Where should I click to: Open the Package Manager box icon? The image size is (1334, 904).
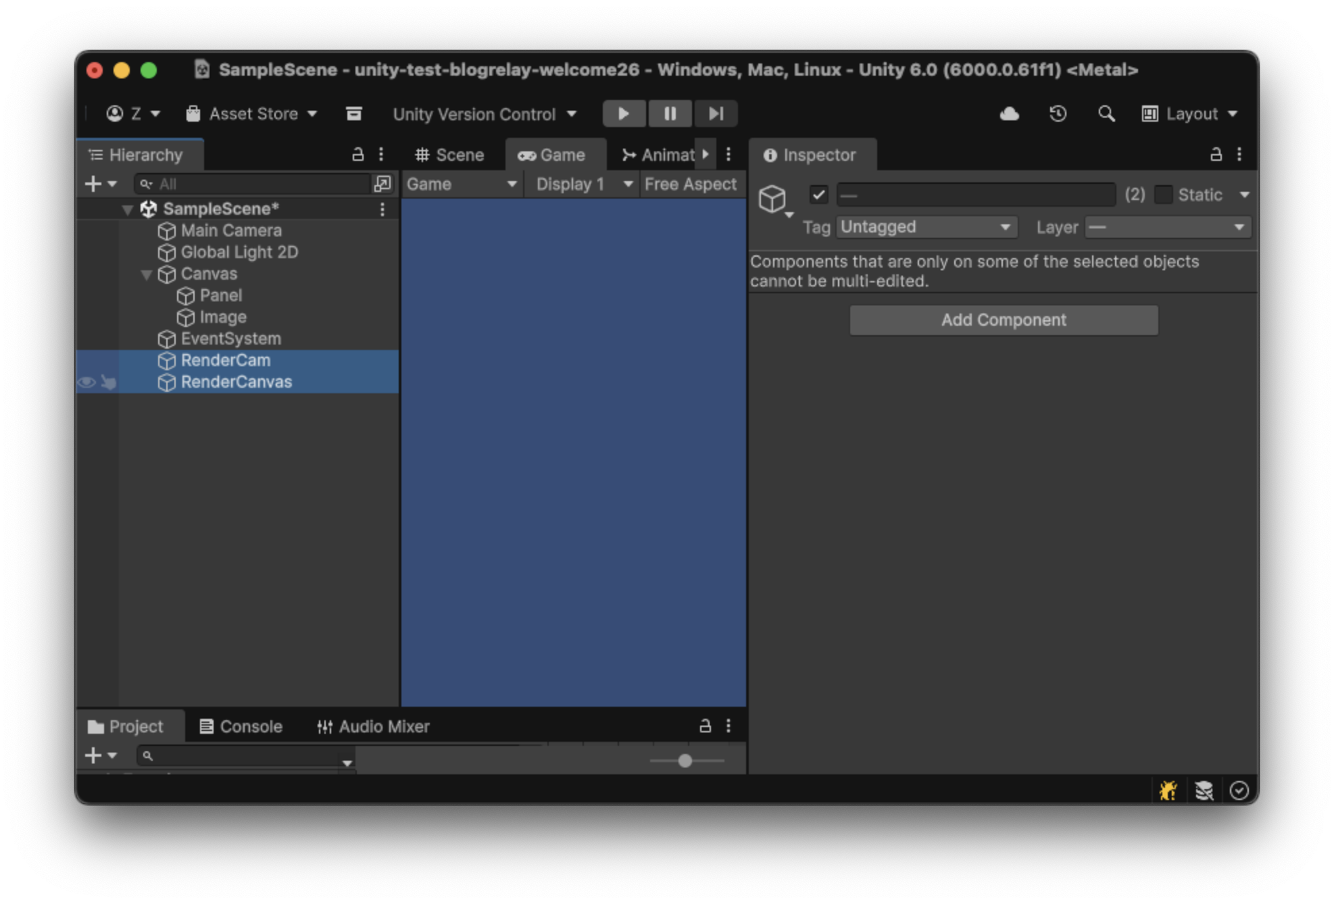coord(353,114)
